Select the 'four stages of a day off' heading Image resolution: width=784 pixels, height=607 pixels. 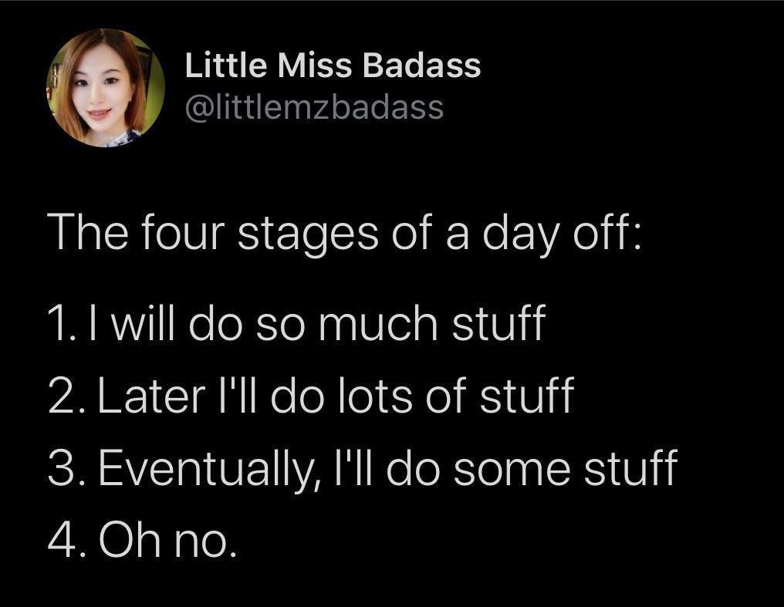tap(345, 234)
